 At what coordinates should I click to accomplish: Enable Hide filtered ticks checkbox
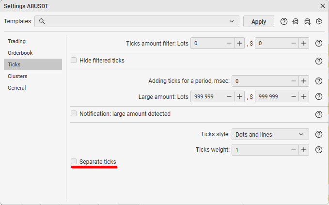(74, 61)
